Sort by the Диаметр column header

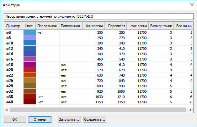click(x=13, y=26)
